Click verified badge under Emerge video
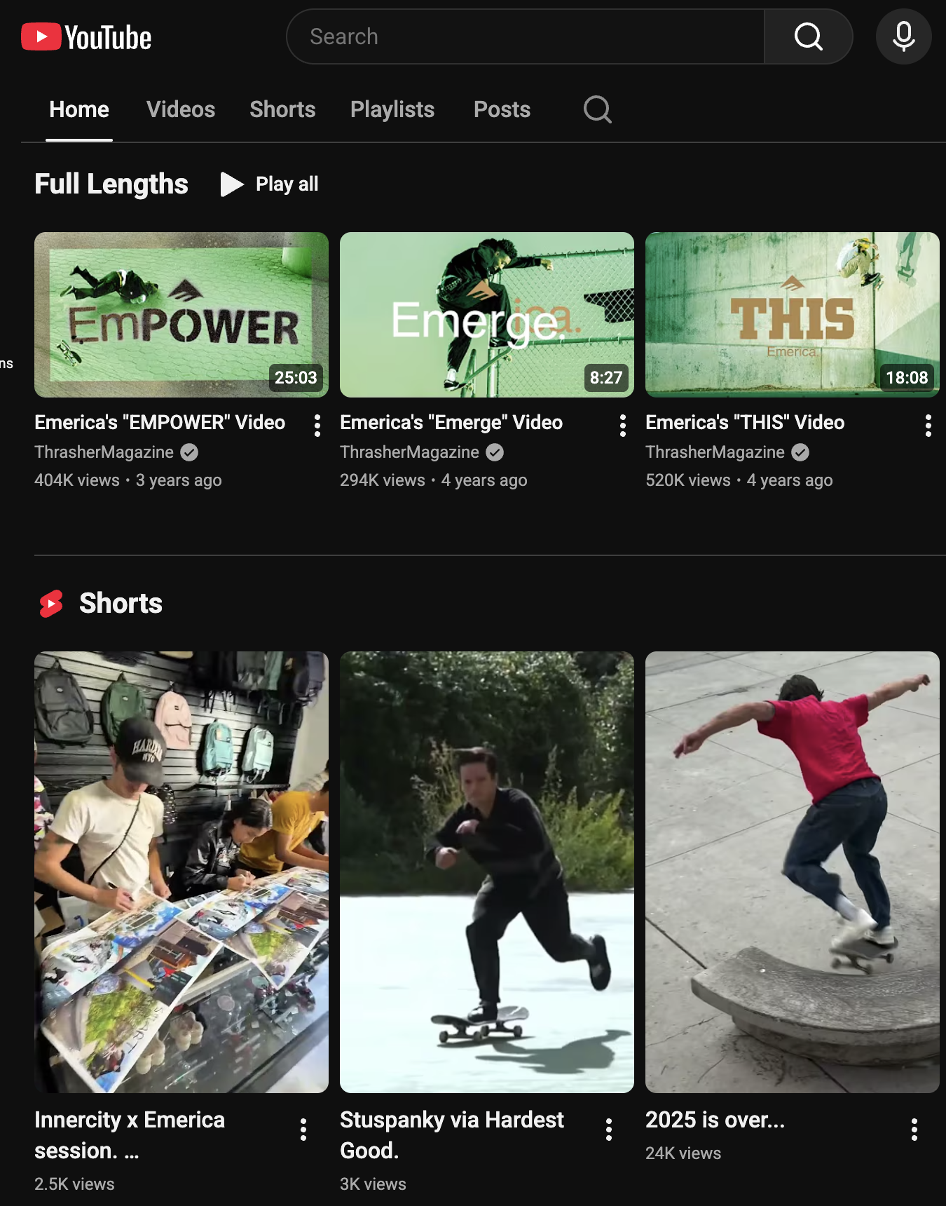 495,452
